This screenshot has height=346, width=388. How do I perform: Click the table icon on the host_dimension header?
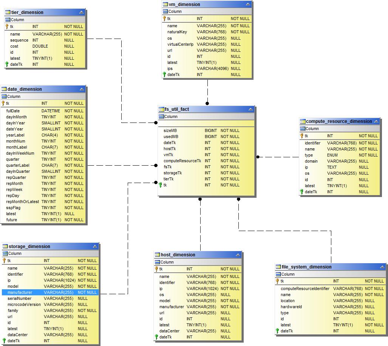click(157, 254)
